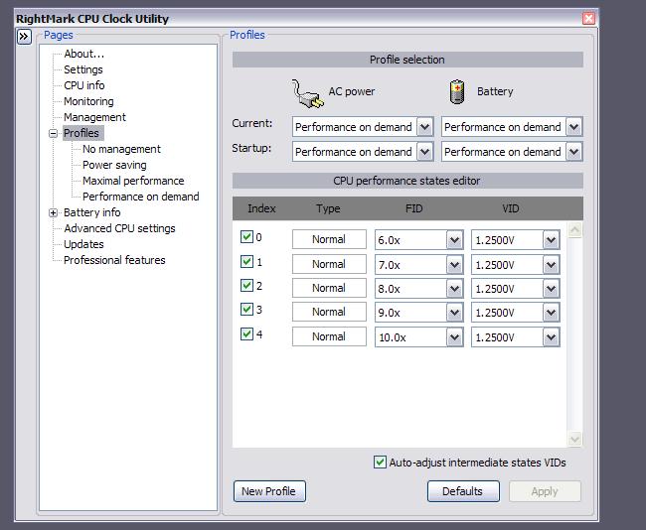Open Current AC power profile dropdown
This screenshot has height=530, width=646.
[424, 127]
